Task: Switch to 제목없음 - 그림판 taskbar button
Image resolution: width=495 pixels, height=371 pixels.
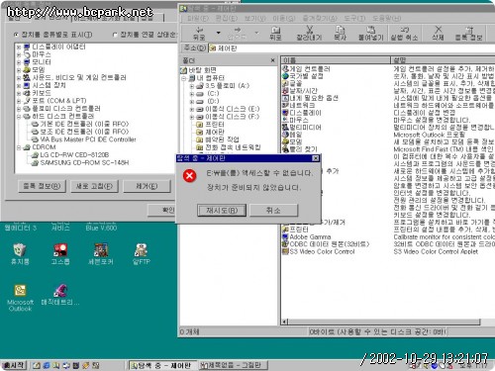Action: (x=234, y=365)
